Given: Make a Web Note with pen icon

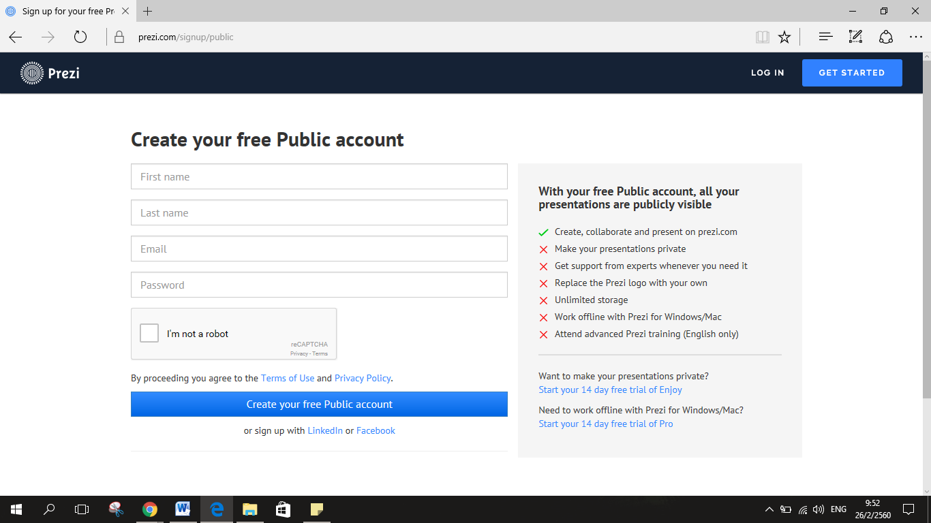Looking at the screenshot, I should point(855,37).
